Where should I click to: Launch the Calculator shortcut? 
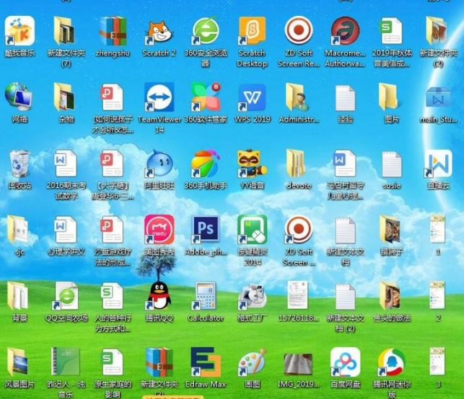click(x=205, y=296)
